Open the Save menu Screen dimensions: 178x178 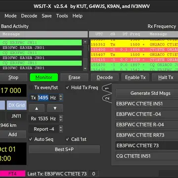tap(46, 16)
